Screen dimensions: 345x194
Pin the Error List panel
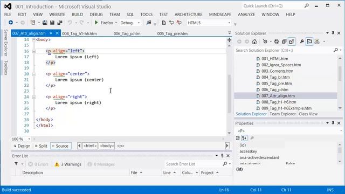point(222,156)
